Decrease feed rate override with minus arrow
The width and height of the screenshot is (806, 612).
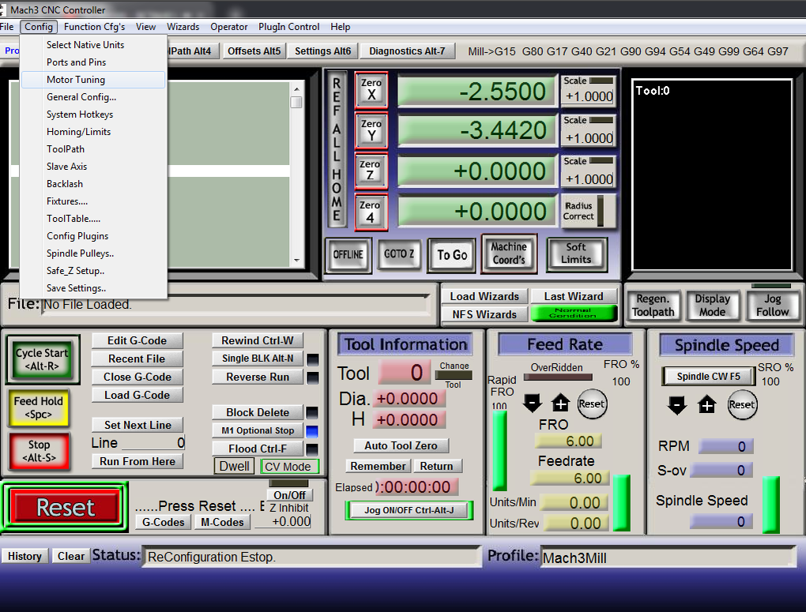point(532,404)
